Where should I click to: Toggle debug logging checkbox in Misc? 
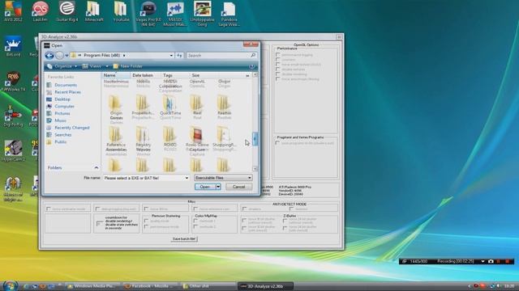(97, 209)
